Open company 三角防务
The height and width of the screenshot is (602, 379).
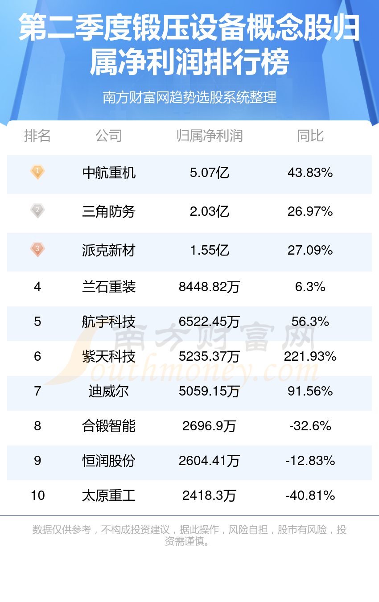pyautogui.click(x=109, y=211)
